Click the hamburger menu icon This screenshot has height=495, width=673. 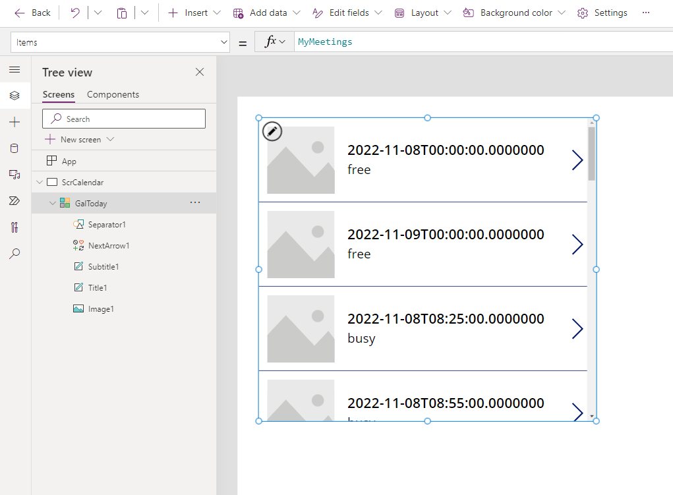pos(15,69)
